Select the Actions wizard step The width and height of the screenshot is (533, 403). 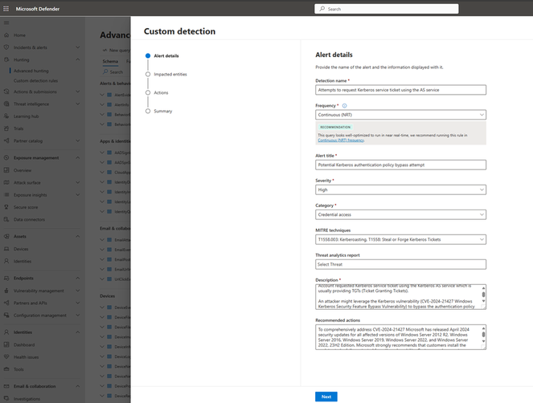point(157,92)
